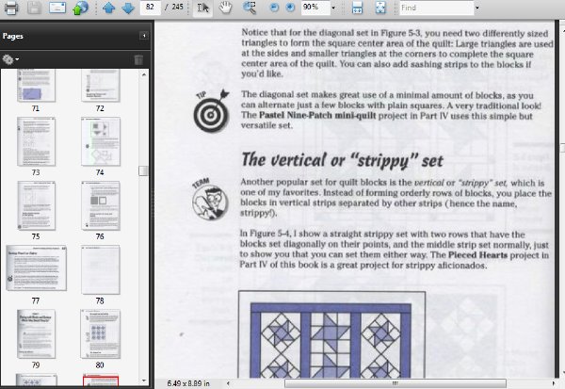Select the Marquee Zoom tool
This screenshot has width=565, height=389.
(249, 8)
